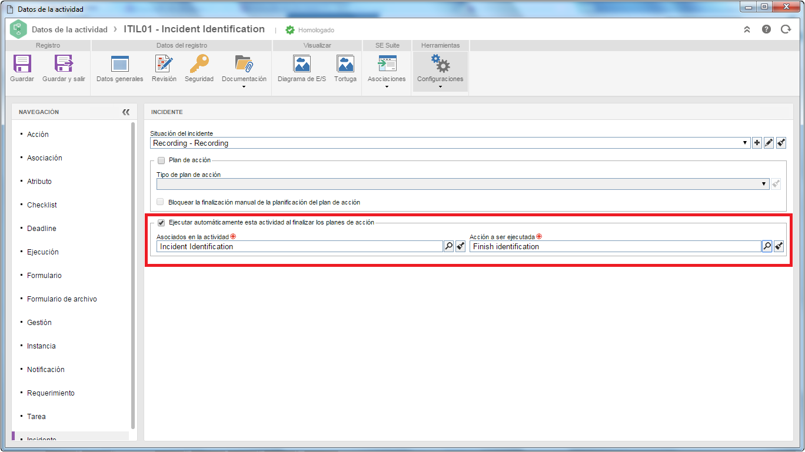This screenshot has width=805, height=452.
Task: Select Asociación in navigation list
Action: coord(45,158)
